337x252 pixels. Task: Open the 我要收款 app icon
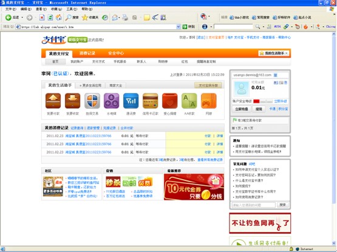click(72, 101)
